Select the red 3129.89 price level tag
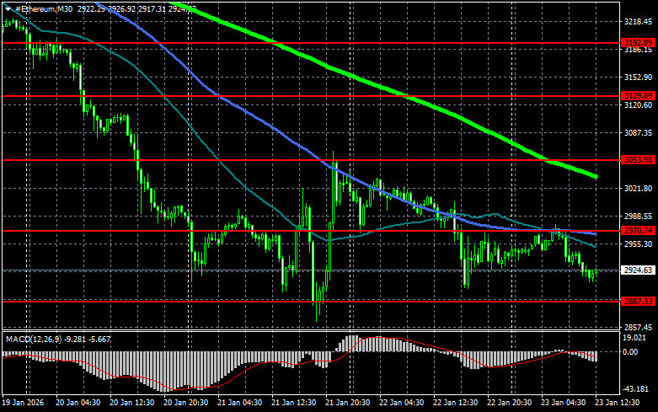This screenshot has width=658, height=412. click(x=638, y=96)
